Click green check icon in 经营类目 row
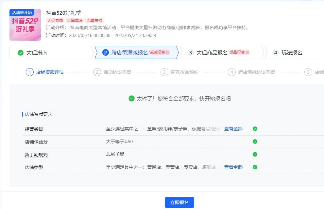The width and height of the screenshot is (324, 209). [255, 129]
